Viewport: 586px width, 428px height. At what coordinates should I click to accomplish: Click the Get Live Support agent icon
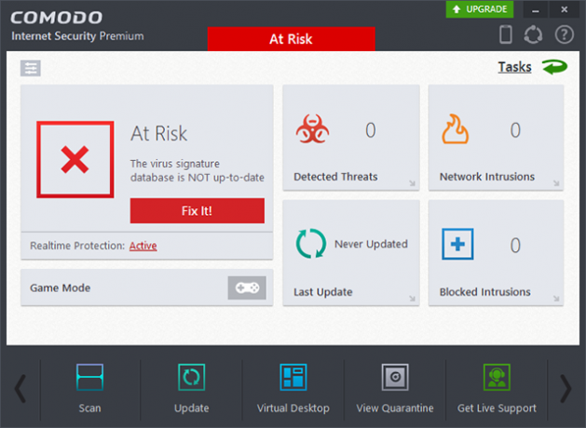coord(497,377)
